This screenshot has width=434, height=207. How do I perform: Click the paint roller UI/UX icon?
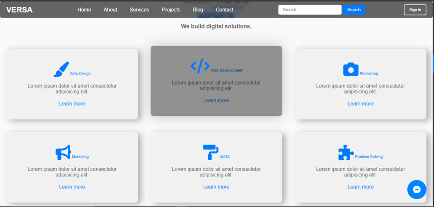click(211, 152)
